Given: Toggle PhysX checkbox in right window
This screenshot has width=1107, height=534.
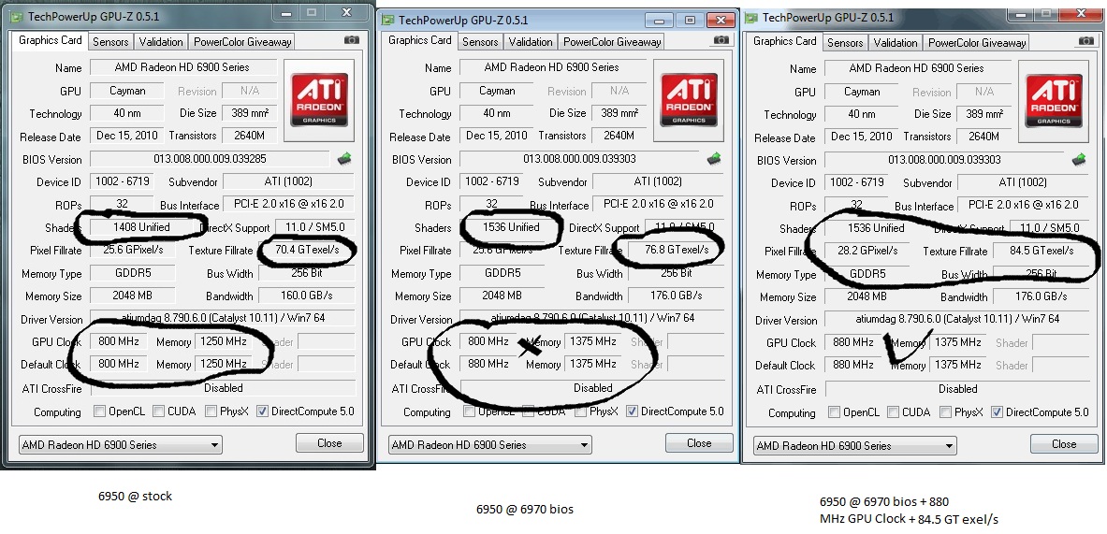Looking at the screenshot, I should (x=945, y=411).
